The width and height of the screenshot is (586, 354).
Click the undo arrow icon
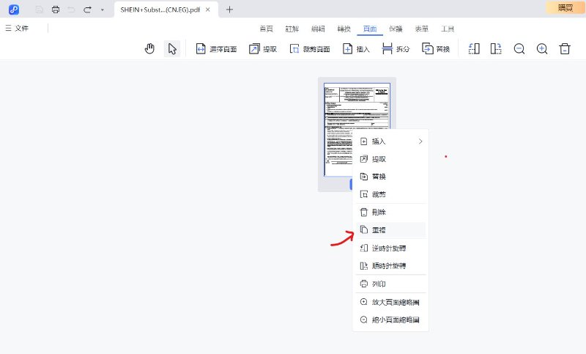point(71,10)
